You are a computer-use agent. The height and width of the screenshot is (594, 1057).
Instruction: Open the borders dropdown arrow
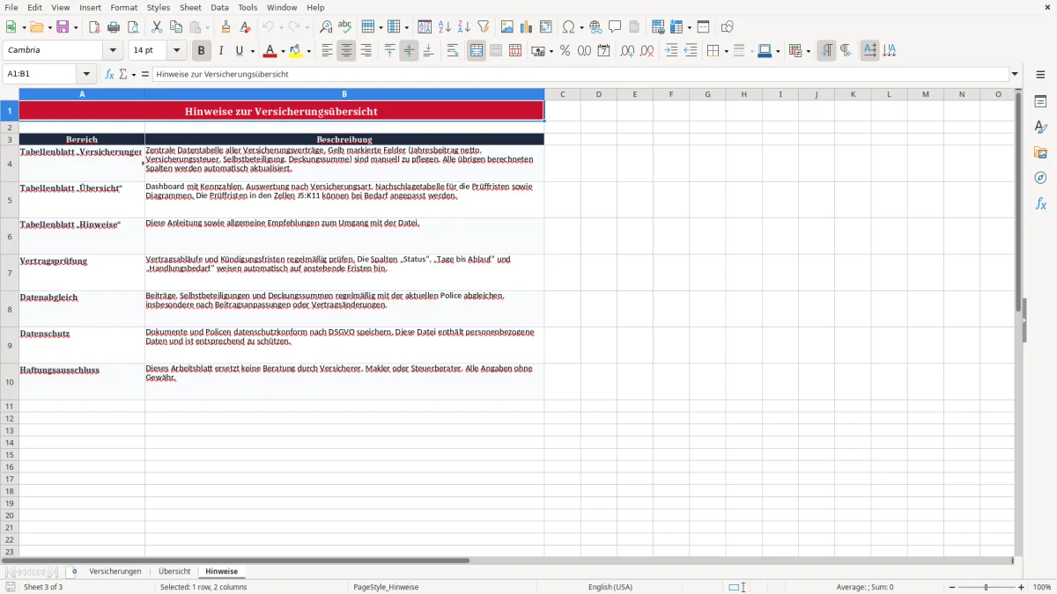click(x=725, y=51)
